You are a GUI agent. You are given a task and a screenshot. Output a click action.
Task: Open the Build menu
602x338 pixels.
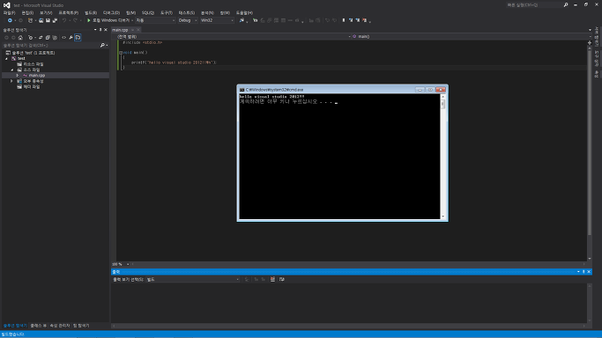coord(91,13)
